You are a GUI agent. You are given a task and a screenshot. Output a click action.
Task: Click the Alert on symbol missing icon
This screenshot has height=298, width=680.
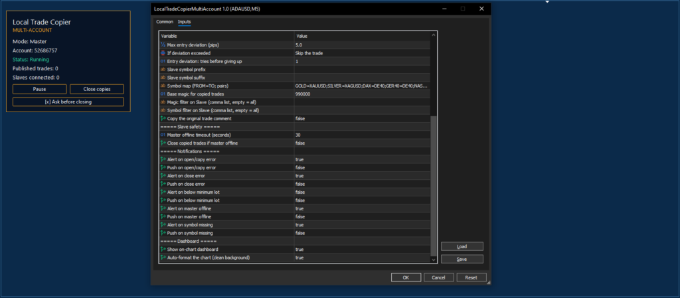(163, 225)
